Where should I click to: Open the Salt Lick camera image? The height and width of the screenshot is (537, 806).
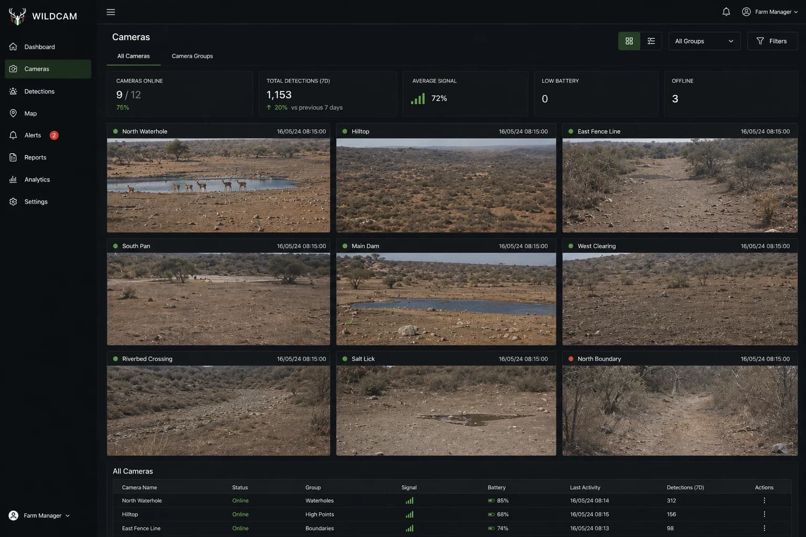coord(446,411)
